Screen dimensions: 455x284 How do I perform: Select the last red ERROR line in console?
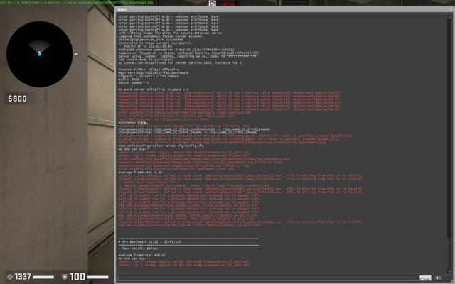pos(183,265)
